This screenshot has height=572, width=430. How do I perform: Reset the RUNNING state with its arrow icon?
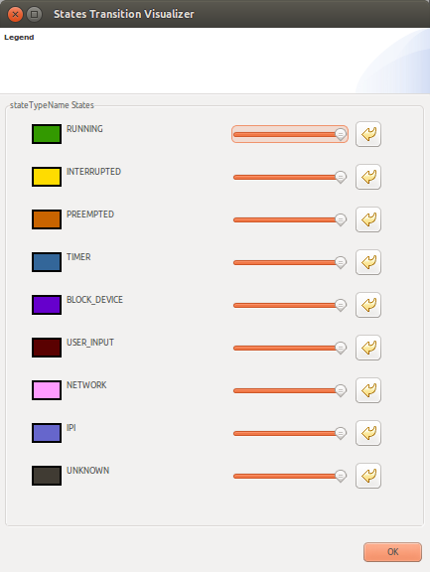(x=368, y=134)
